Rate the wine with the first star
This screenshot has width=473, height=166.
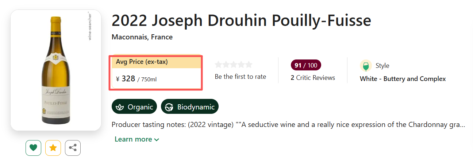tap(218, 65)
